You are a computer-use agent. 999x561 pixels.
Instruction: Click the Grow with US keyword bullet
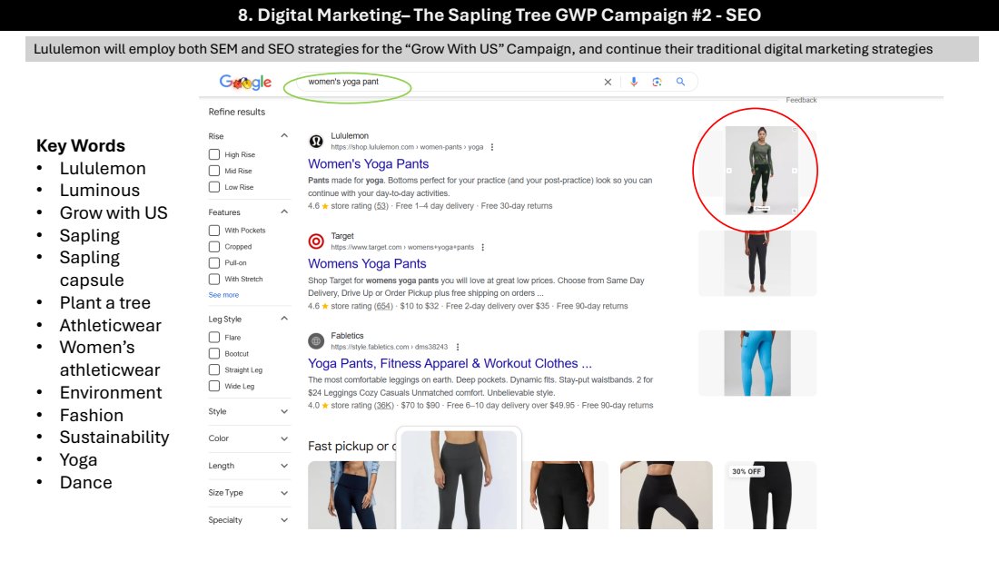[x=114, y=212]
